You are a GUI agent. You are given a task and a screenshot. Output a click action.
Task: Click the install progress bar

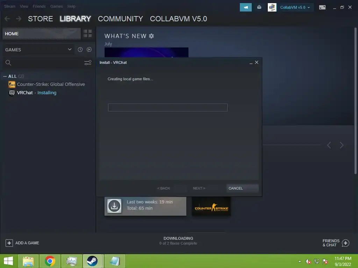pyautogui.click(x=167, y=107)
